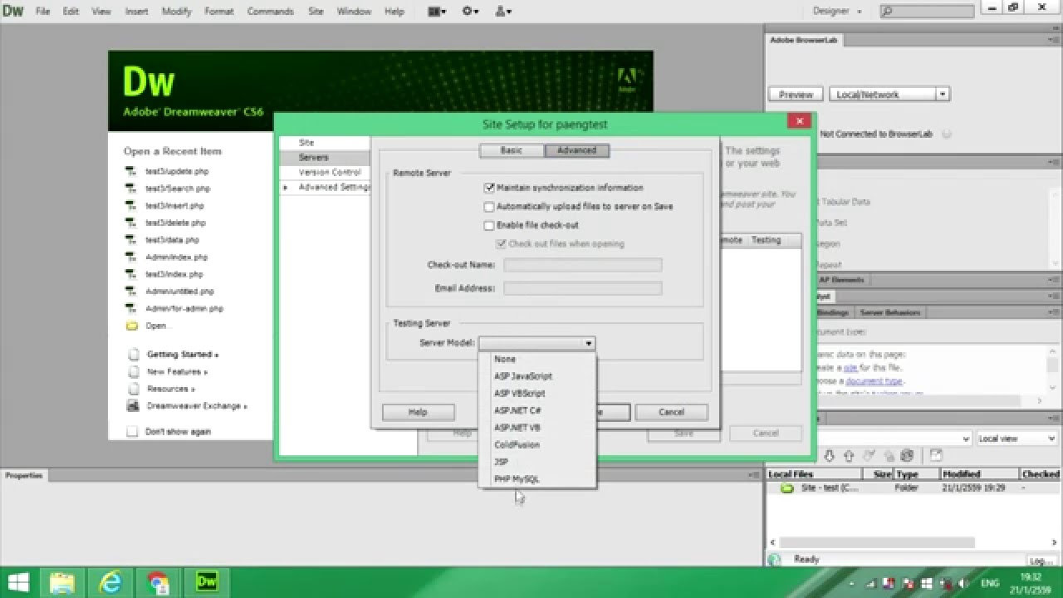The height and width of the screenshot is (598, 1063).
Task: Click the Log button in Files panel
Action: 1041,561
